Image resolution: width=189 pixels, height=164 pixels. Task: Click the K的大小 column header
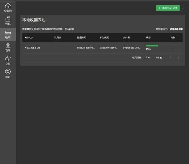click(x=29, y=38)
